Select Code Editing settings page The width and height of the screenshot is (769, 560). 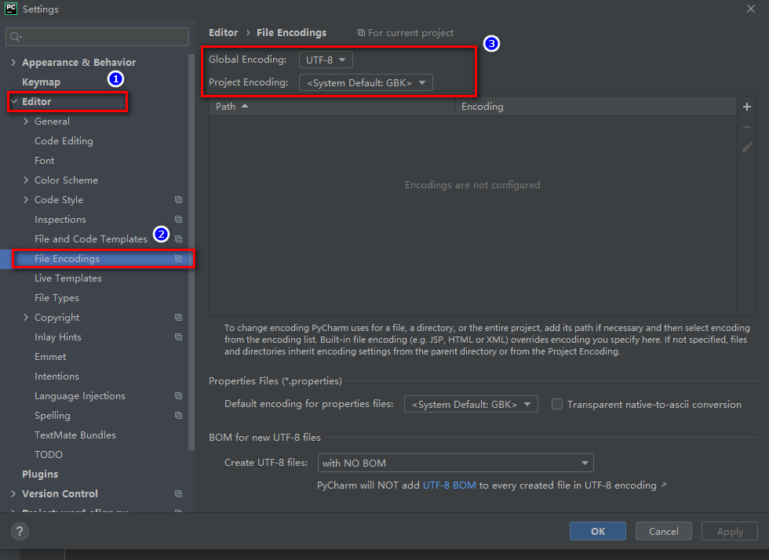pos(64,140)
